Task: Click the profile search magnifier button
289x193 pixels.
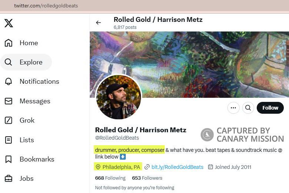Action: tap(248, 108)
